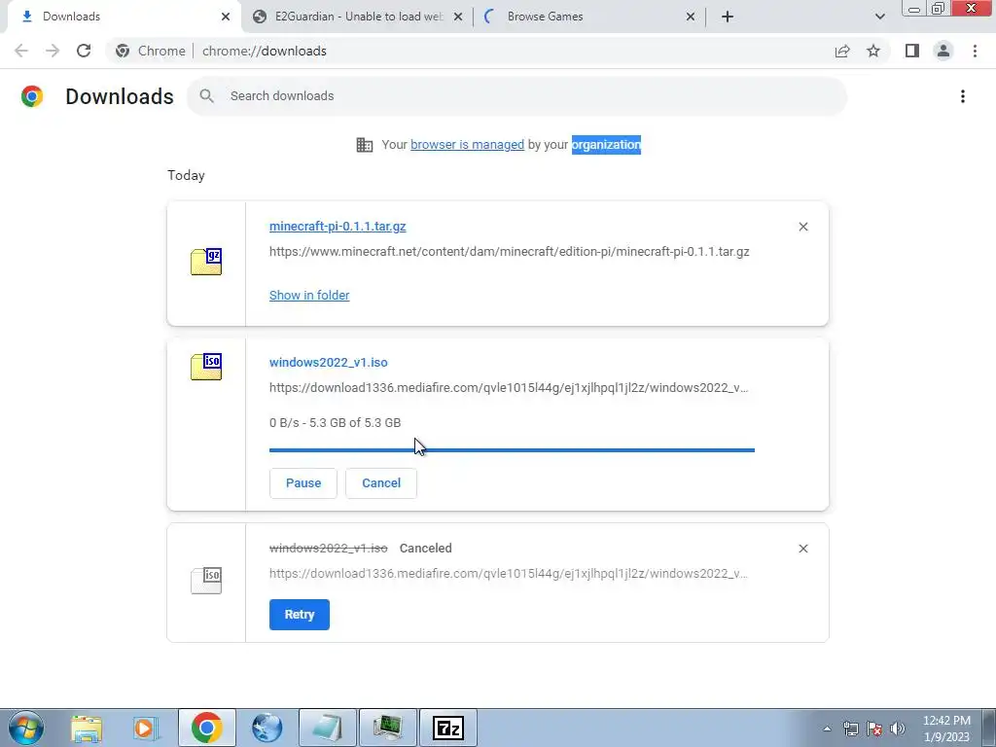Launch the media player taskbar icon
The image size is (996, 747).
(x=146, y=728)
